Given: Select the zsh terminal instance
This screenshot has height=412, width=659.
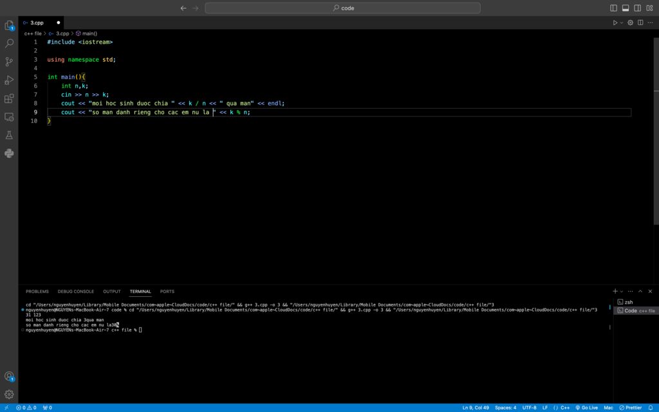Looking at the screenshot, I should click(636, 302).
